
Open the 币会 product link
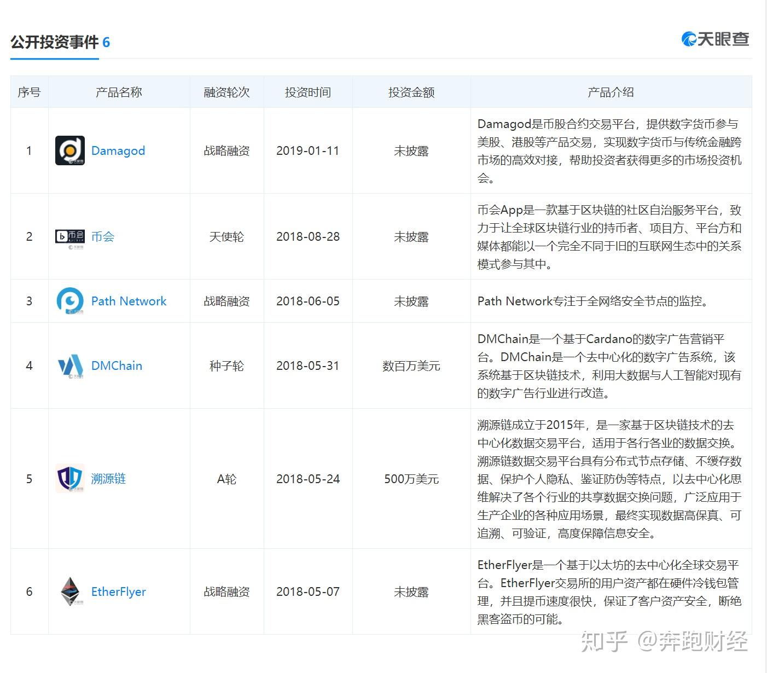103,236
